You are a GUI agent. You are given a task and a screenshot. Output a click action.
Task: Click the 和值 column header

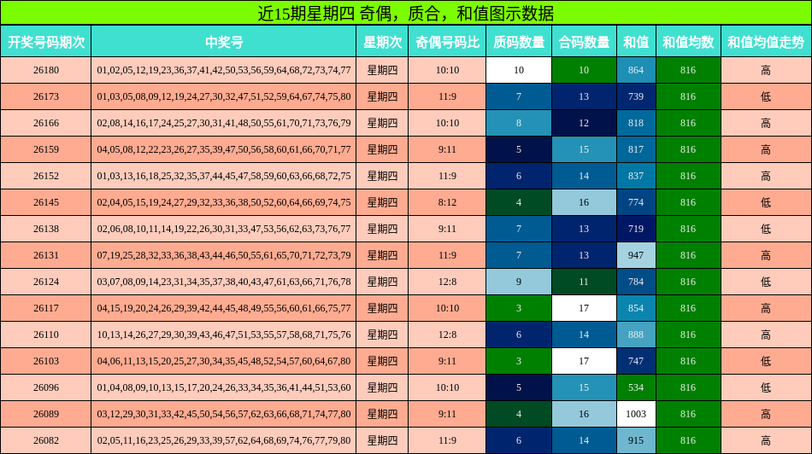tap(636, 41)
